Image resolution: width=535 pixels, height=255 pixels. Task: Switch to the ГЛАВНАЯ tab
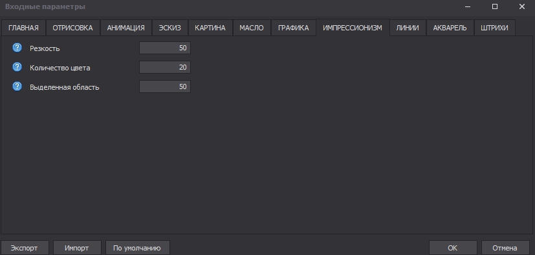23,28
